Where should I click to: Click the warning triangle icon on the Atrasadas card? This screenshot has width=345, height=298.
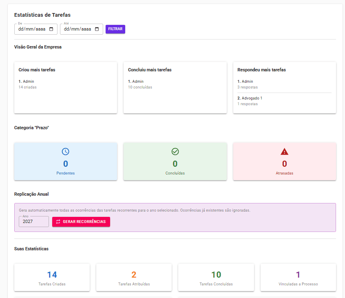click(284, 151)
